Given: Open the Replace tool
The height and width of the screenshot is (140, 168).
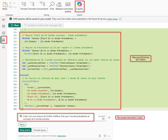Looking at the screenshot, I should (59, 6).
